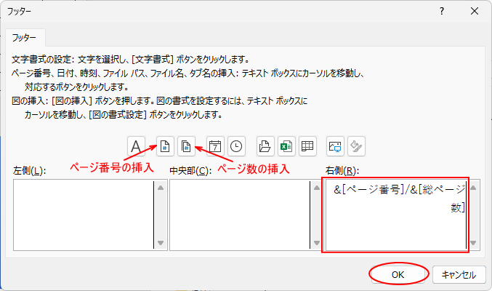Viewport: 492px width, 291px height.
Task: Insert page number with the single-page # icon
Action: [165, 146]
